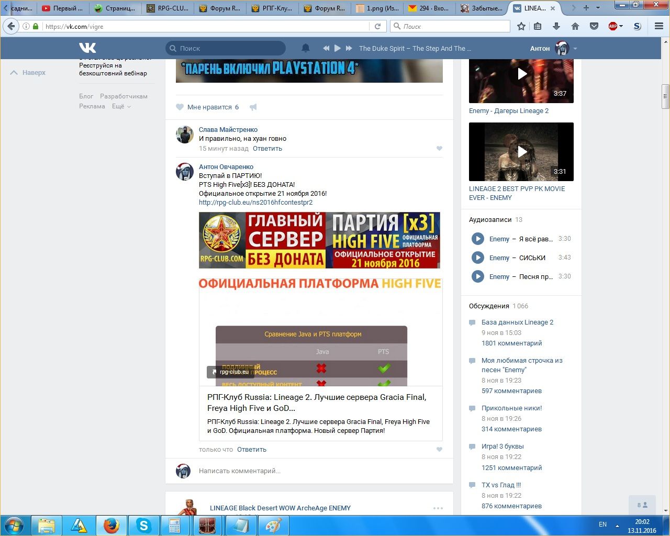This screenshot has width=670, height=536.
Task: Like Слава Майстренко's comment with heart
Action: click(x=439, y=149)
